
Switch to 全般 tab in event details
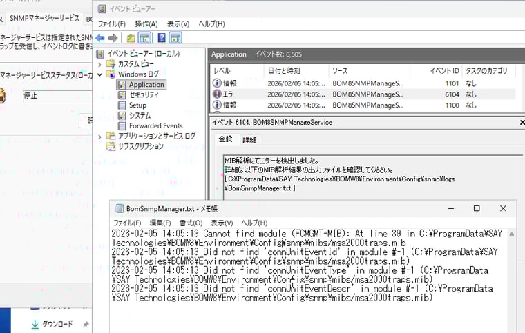tap(226, 139)
